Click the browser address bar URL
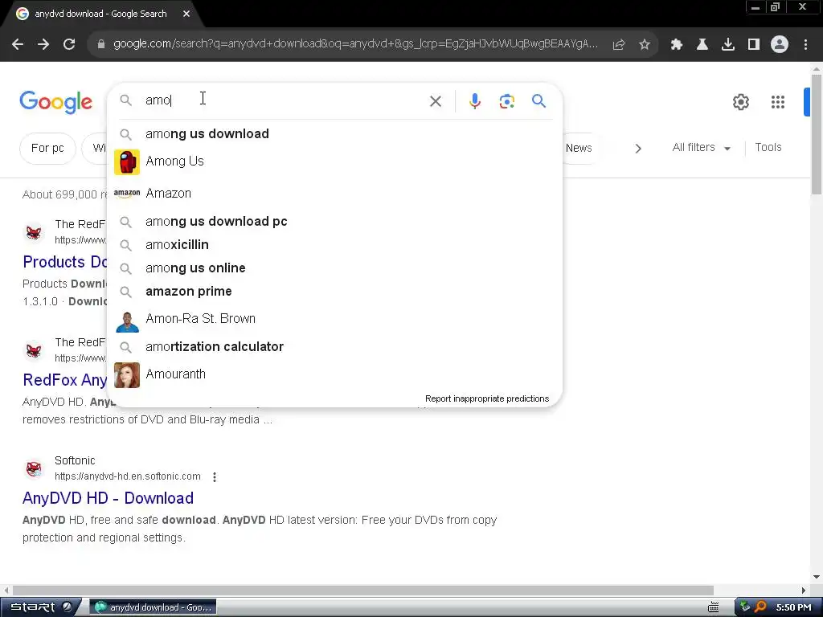The image size is (823, 617). [x=355, y=44]
